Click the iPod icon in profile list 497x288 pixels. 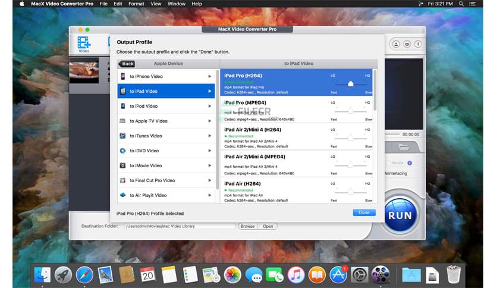pos(122,106)
